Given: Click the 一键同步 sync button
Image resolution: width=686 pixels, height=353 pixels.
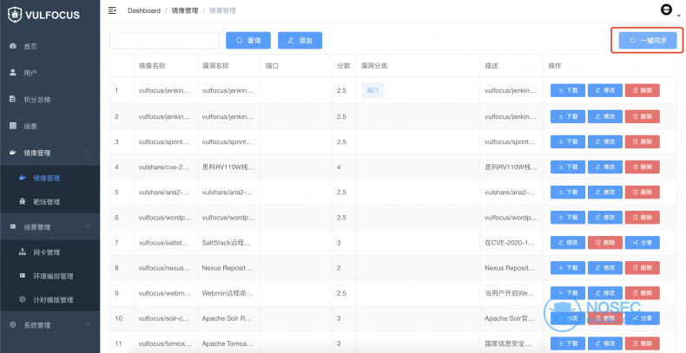Looking at the screenshot, I should click(648, 41).
